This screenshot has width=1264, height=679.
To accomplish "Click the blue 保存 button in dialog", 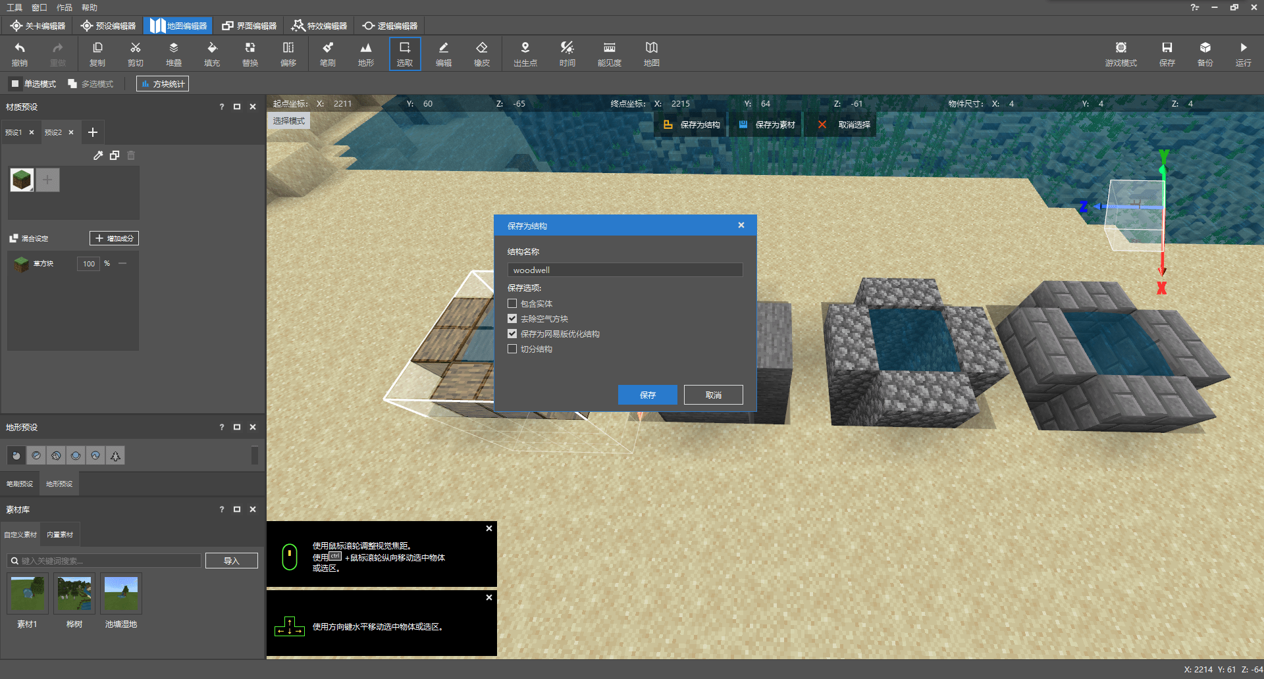I will click(647, 395).
